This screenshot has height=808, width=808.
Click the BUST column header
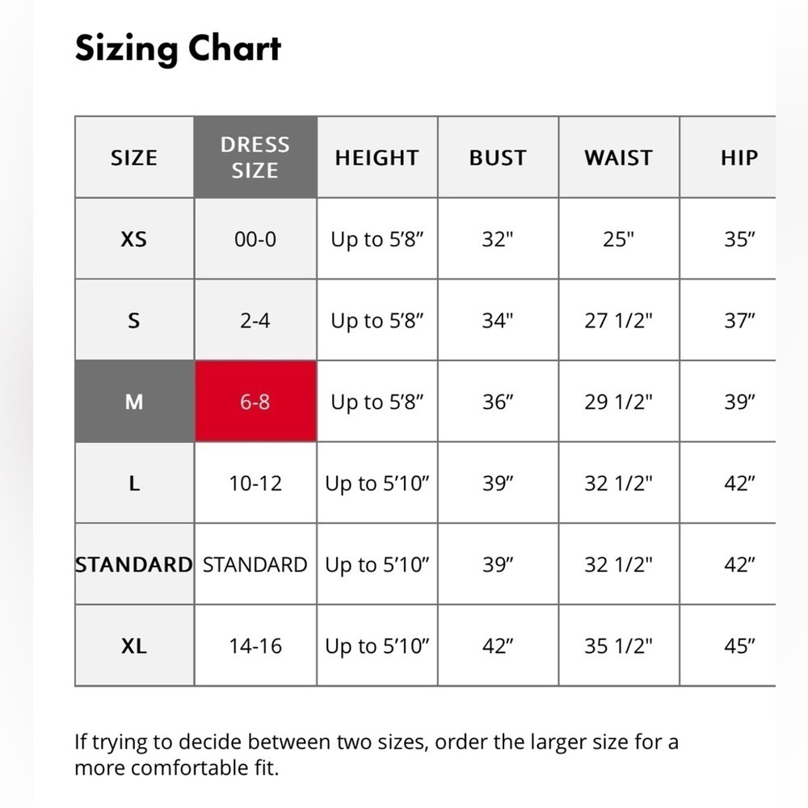499,158
